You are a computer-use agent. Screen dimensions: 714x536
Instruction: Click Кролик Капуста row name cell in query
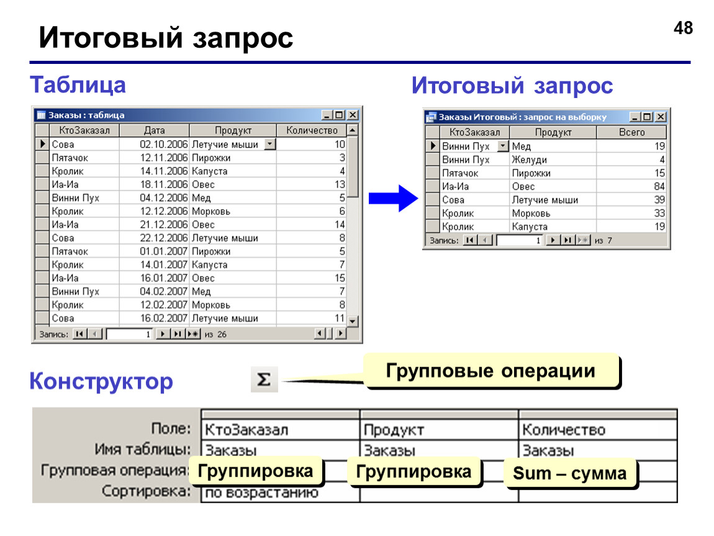tap(474, 226)
